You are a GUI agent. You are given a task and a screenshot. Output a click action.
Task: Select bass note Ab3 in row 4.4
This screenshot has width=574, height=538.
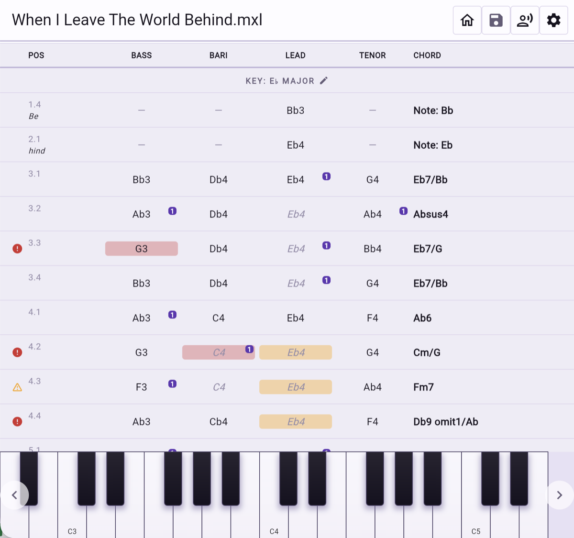coord(142,422)
